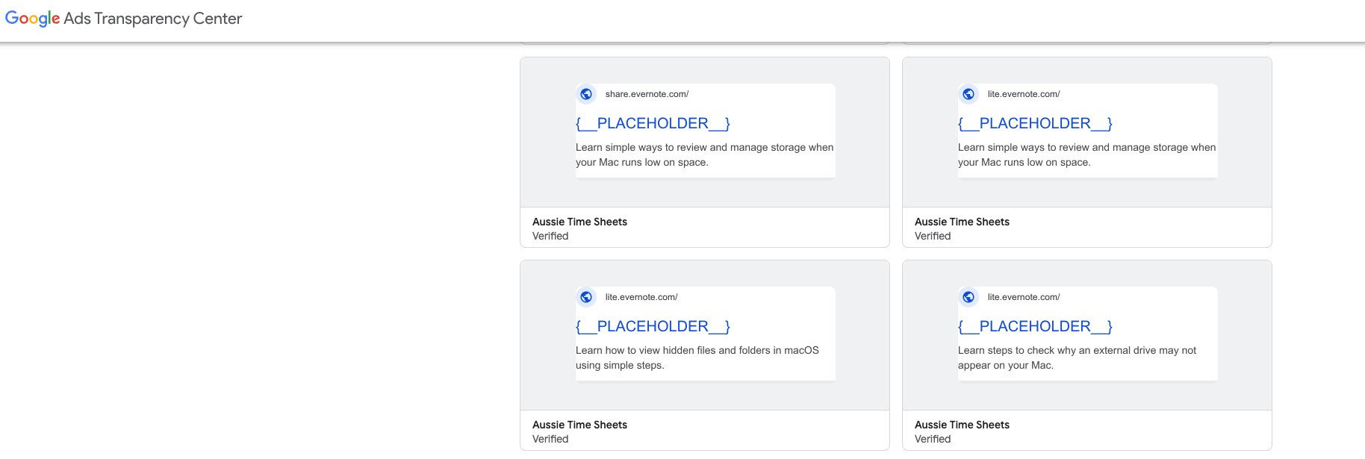The width and height of the screenshot is (1365, 459).
Task: Click the Verified label under the top-right storage ad
Action: pyautogui.click(x=933, y=236)
